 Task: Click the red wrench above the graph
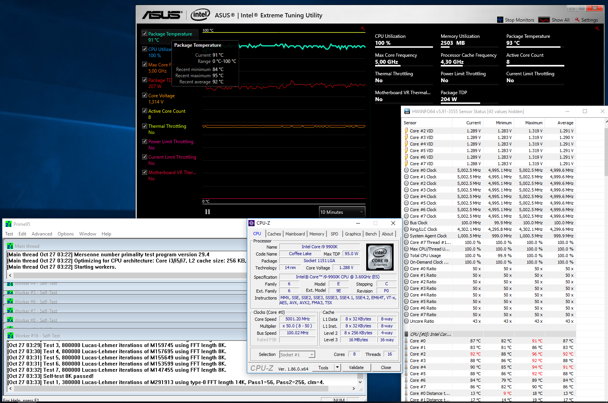363,28
